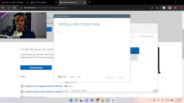Close the 502 BAD_GATEWAY tab
The image size is (184, 103).
click(x=56, y=3)
